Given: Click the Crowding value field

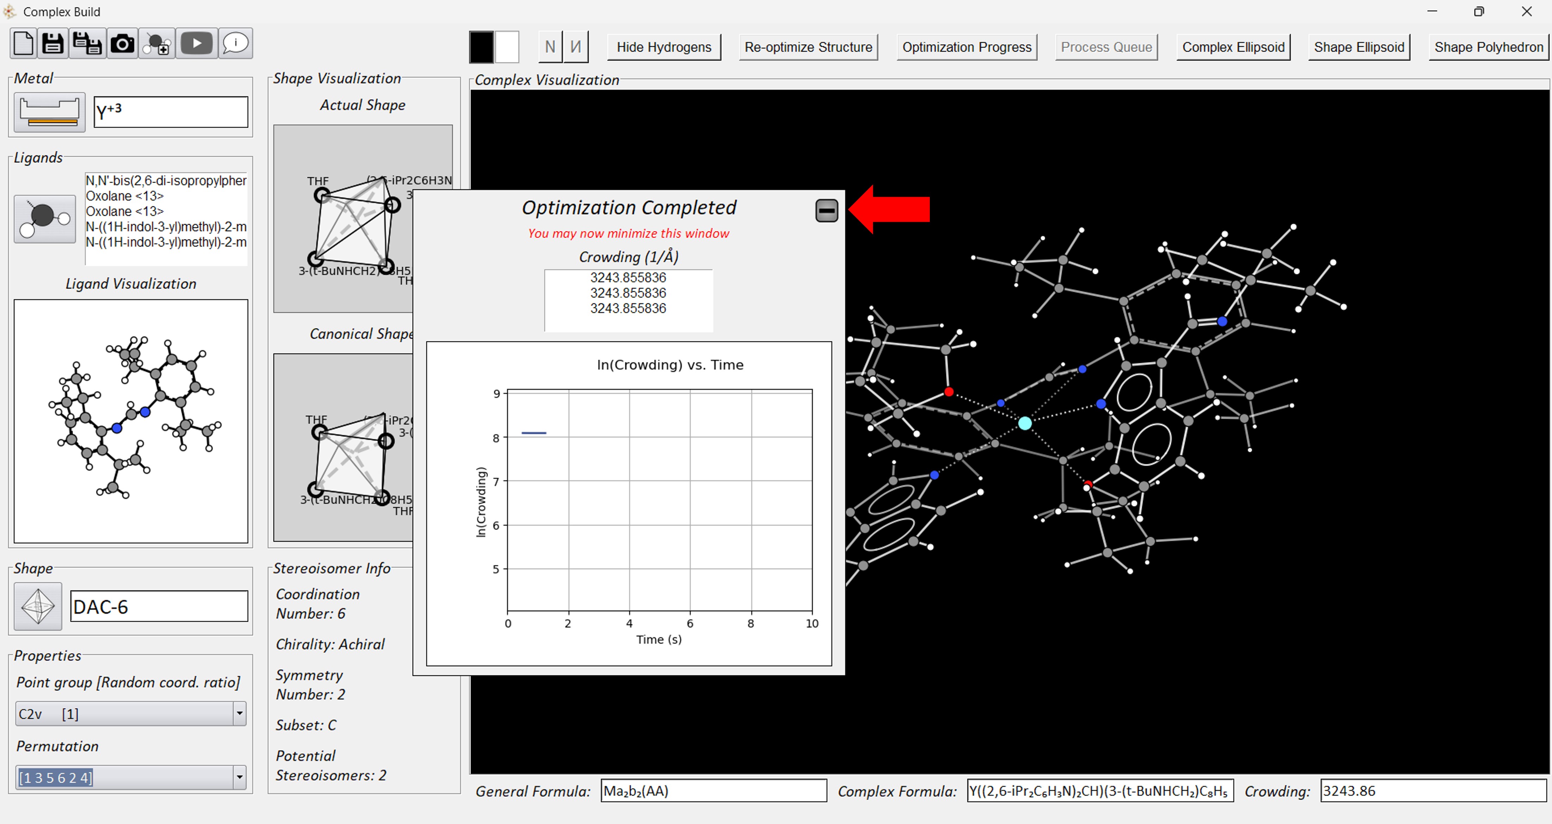Looking at the screenshot, I should [x=1433, y=791].
